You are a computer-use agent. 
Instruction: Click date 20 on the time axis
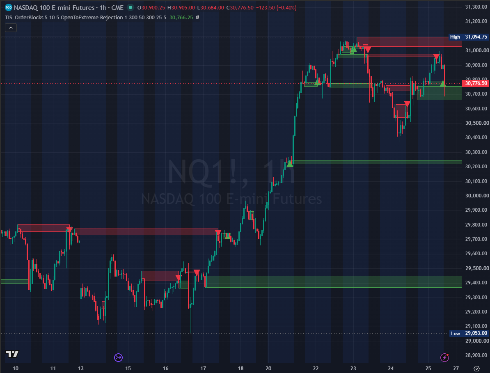click(268, 368)
